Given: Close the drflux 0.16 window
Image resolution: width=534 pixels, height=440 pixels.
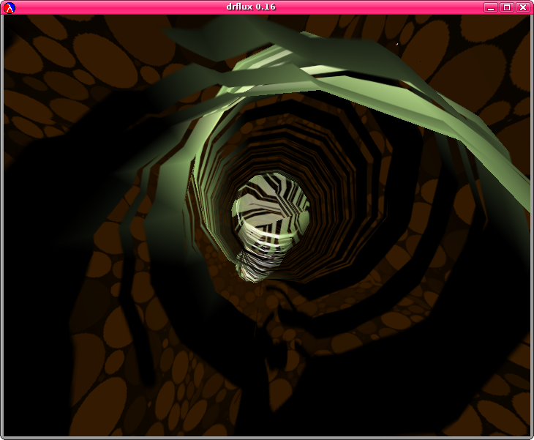Looking at the screenshot, I should pos(523,7).
